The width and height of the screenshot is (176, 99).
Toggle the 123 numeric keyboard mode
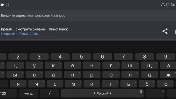pyautogui.click(x=8, y=94)
